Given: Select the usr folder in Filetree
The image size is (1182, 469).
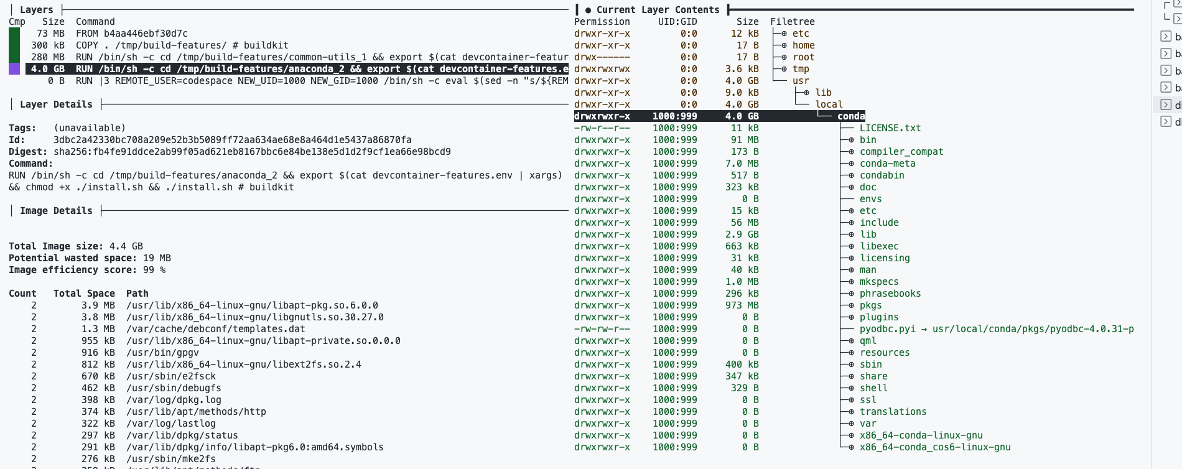Looking at the screenshot, I should point(800,81).
